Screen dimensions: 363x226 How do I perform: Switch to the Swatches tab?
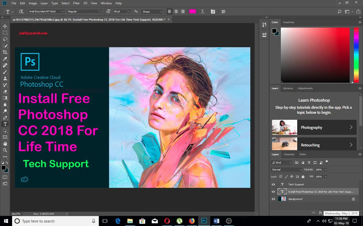point(288,22)
